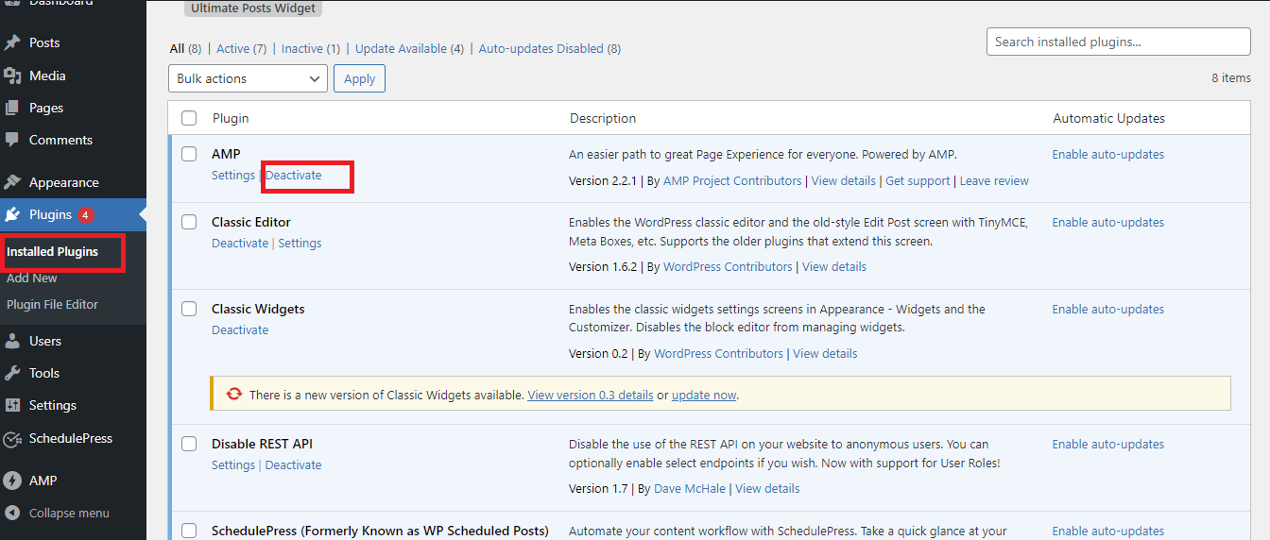Click the Plugin column header
Image resolution: width=1270 pixels, height=540 pixels.
(x=231, y=118)
